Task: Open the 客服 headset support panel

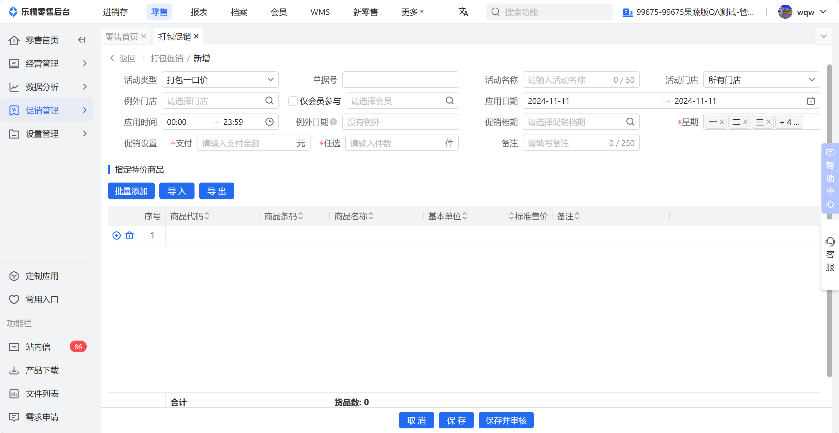Action: (x=830, y=255)
